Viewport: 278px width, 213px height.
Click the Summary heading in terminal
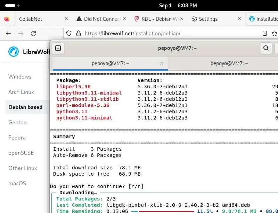point(64,136)
